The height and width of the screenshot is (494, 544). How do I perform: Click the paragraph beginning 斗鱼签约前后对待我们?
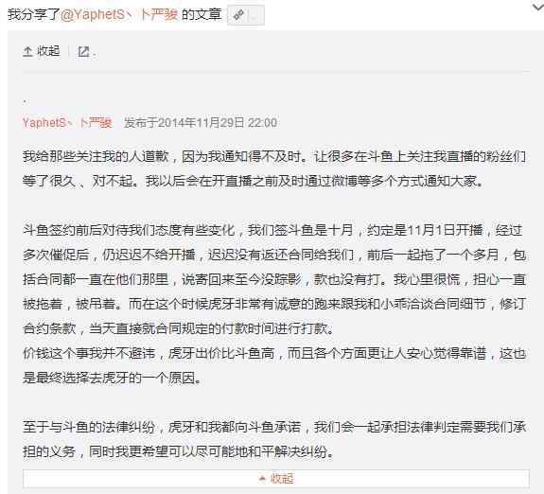tap(274, 279)
